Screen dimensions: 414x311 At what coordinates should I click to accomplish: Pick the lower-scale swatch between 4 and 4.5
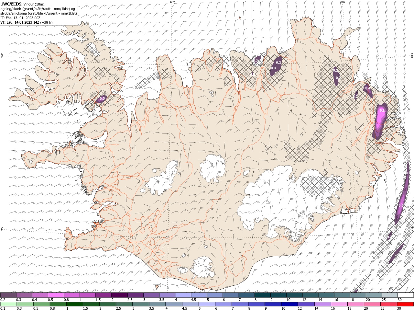point(174,304)
